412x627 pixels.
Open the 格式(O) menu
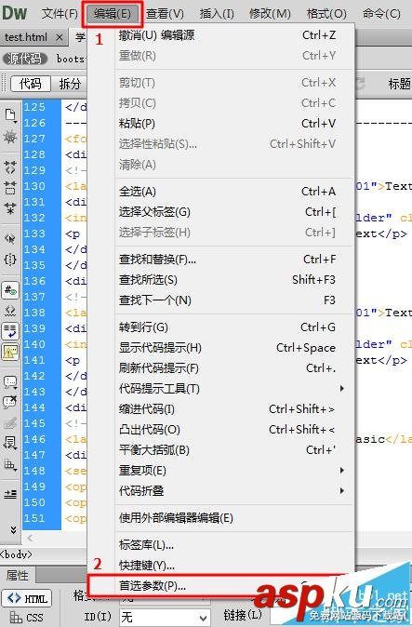click(326, 14)
